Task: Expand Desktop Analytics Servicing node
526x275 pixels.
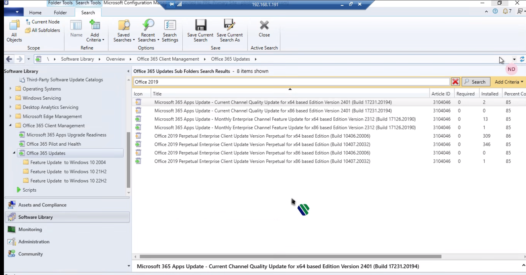Action: (10, 107)
